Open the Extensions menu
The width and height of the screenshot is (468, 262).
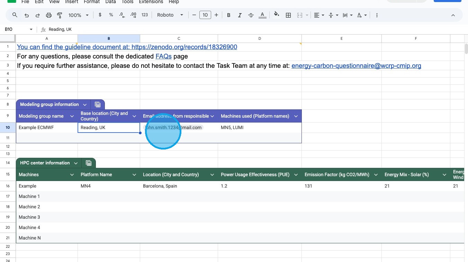(151, 2)
